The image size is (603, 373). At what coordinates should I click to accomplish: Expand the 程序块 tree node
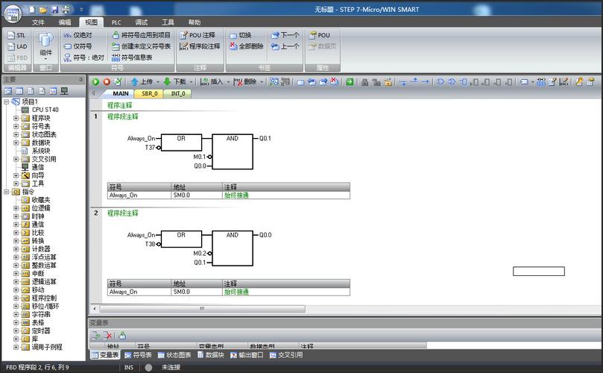pyautogui.click(x=16, y=118)
